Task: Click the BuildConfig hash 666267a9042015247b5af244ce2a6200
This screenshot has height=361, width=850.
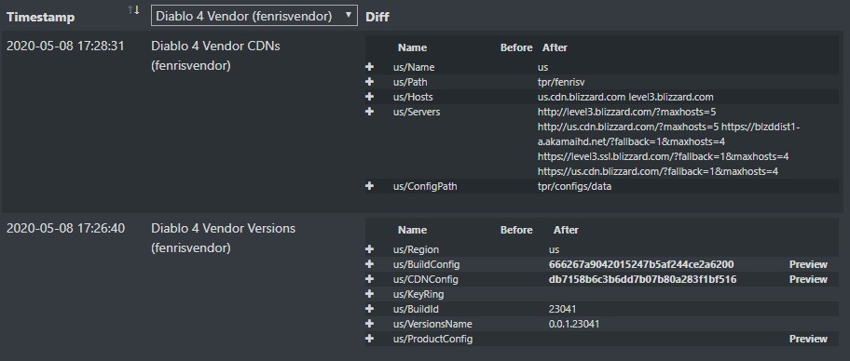Action: click(x=641, y=264)
